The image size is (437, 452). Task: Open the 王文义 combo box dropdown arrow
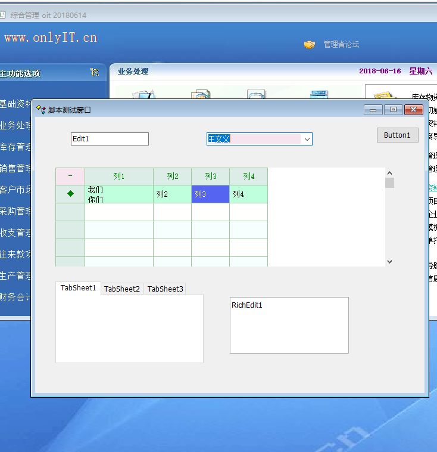(307, 139)
